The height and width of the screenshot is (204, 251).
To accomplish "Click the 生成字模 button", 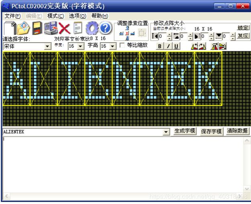I will point(185,131).
